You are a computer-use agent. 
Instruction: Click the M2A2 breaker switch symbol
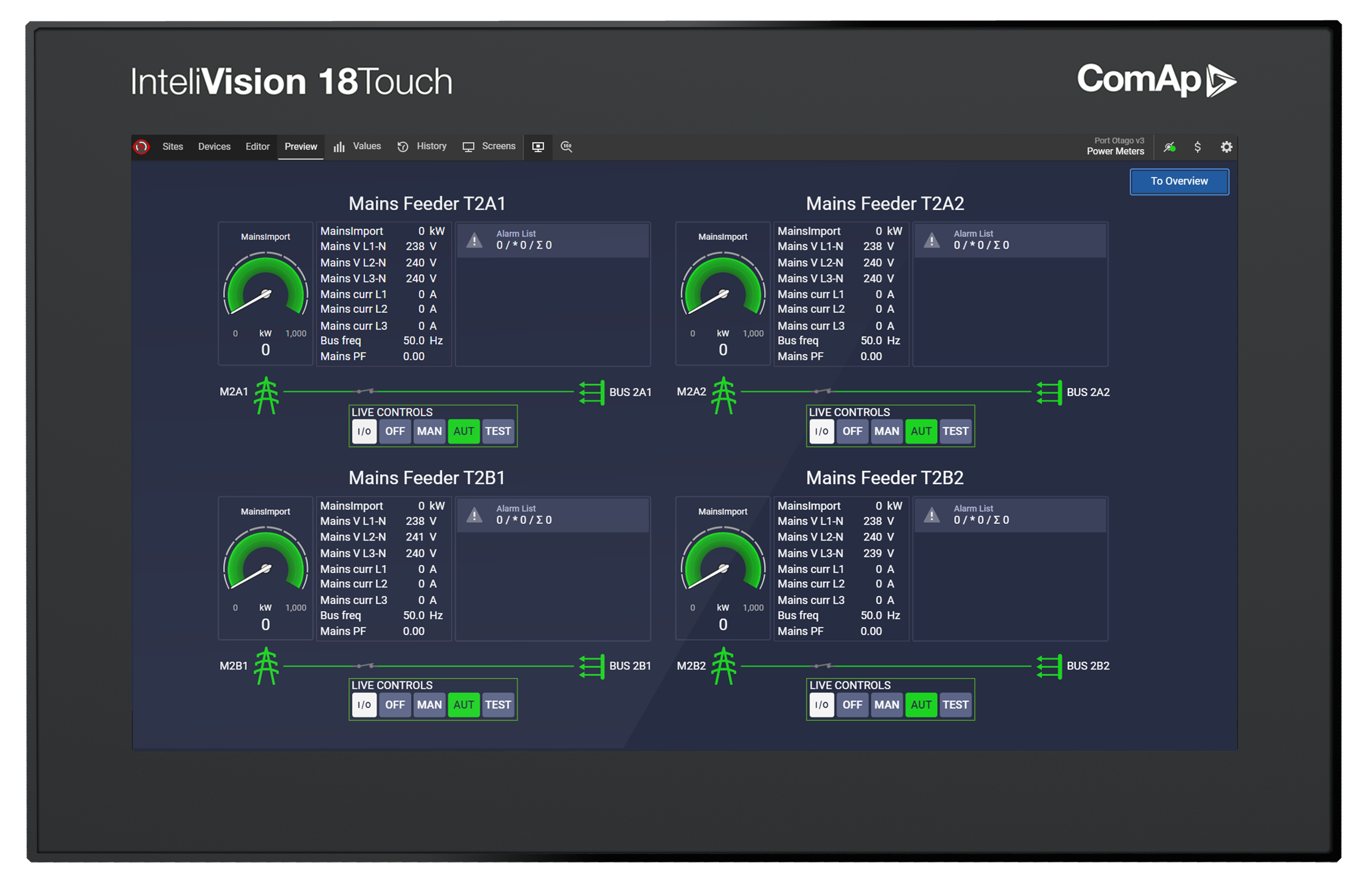[822, 391]
